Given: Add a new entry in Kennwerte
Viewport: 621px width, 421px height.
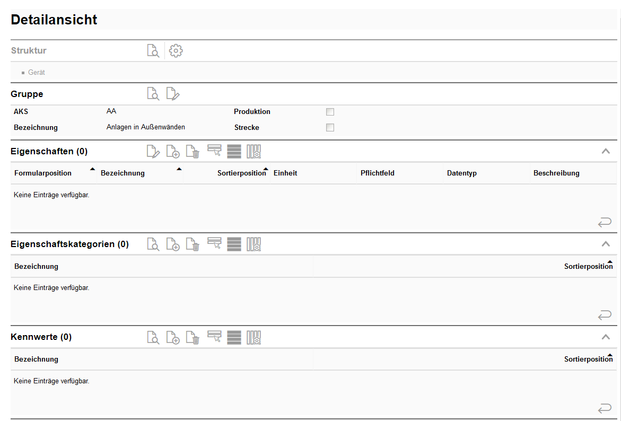Looking at the screenshot, I should point(173,337).
